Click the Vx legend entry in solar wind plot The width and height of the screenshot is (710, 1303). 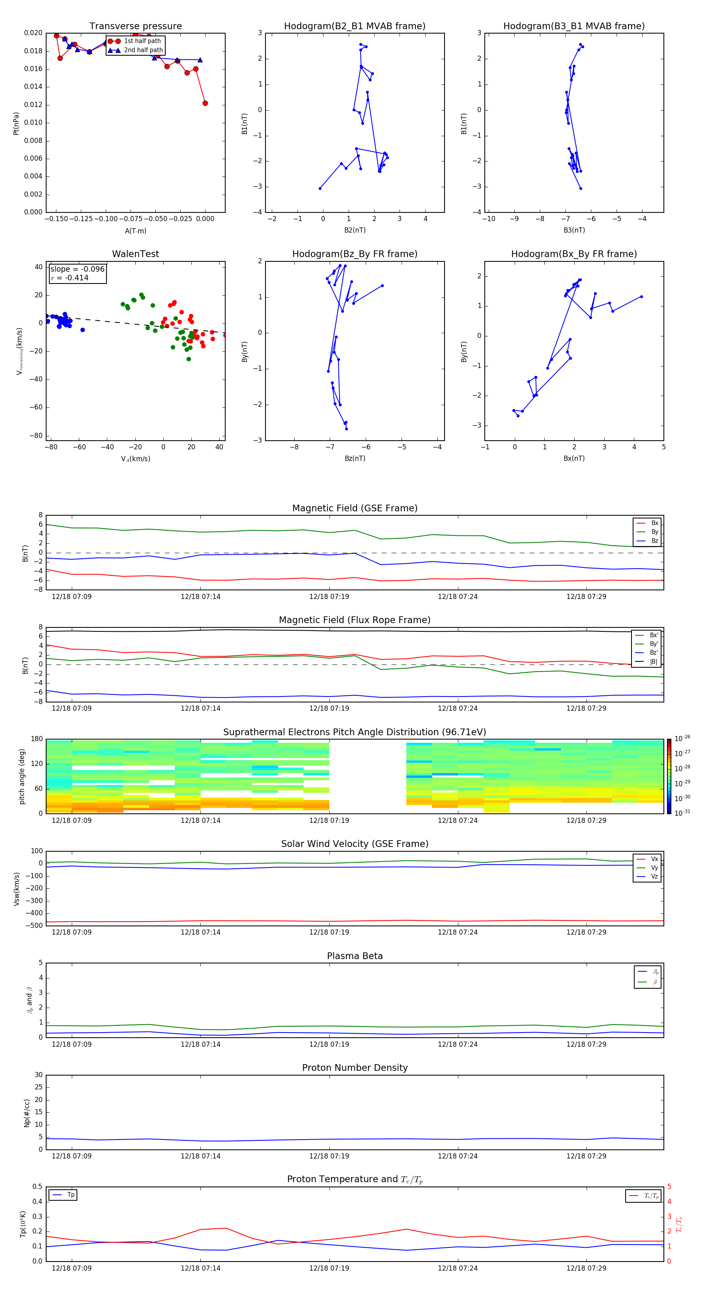647,859
